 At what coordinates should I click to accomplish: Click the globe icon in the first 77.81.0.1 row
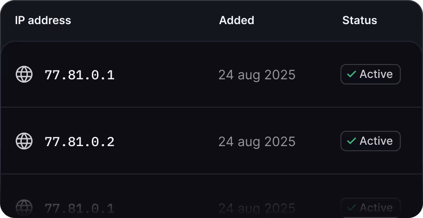pos(24,74)
